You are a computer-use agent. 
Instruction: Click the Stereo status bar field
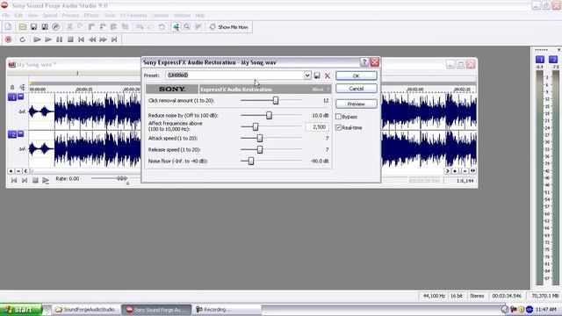[x=477, y=296]
